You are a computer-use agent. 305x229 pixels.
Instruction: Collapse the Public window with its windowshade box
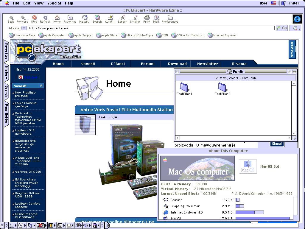point(294,71)
